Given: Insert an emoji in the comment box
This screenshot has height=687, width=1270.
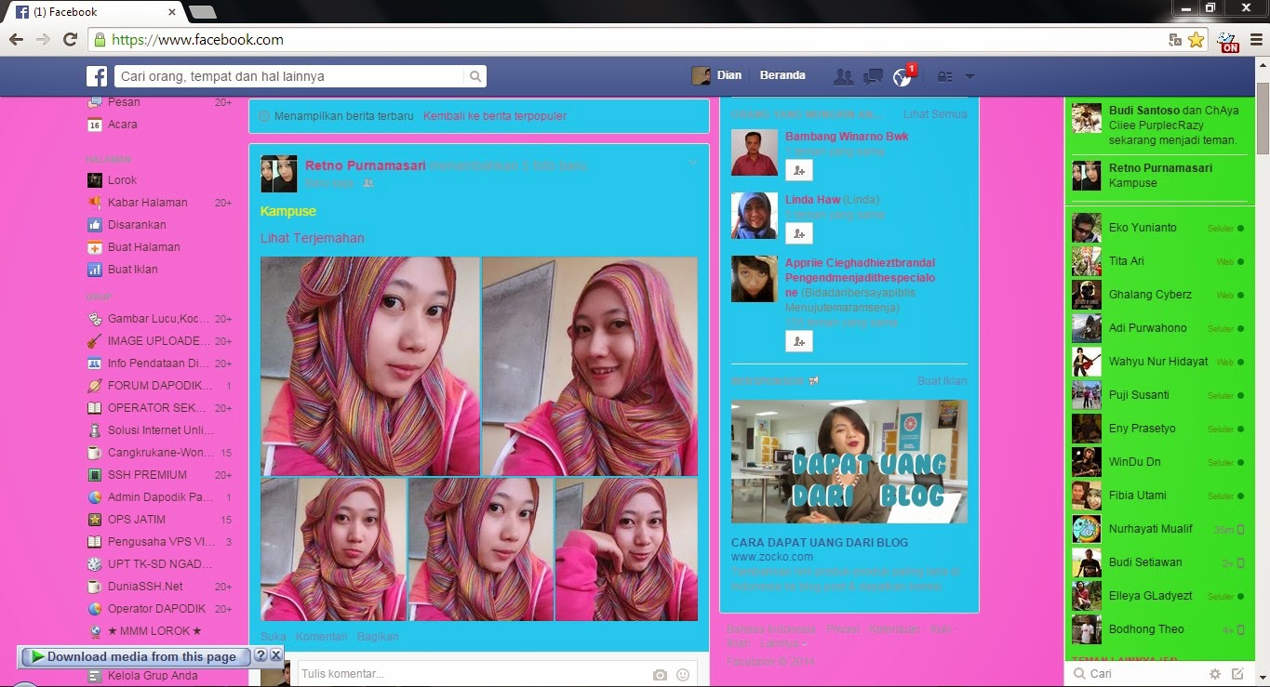Looking at the screenshot, I should (x=683, y=673).
